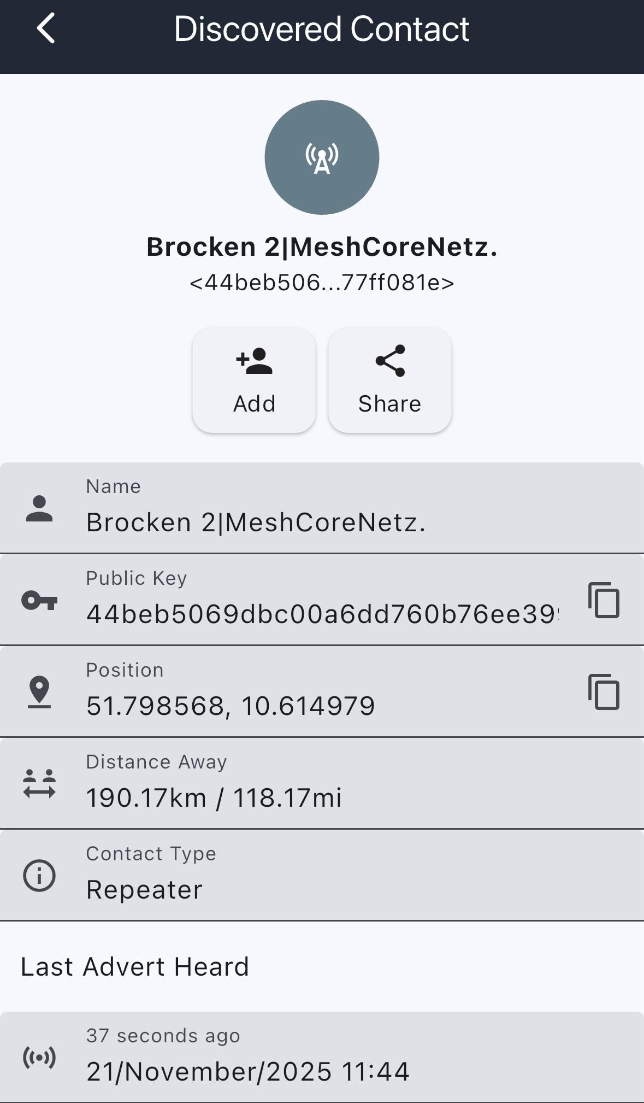Tap the contact name heading under the avatar
This screenshot has width=644, height=1103.
click(x=322, y=247)
